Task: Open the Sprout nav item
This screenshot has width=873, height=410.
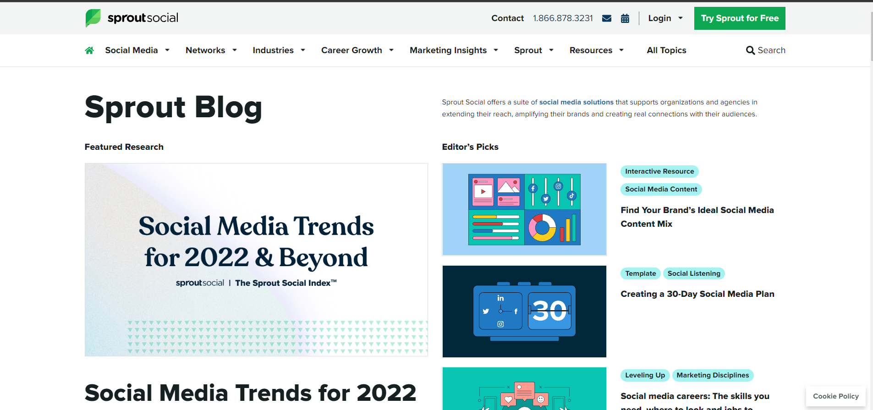Action: click(x=528, y=50)
